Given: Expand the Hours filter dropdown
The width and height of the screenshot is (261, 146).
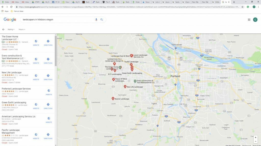Looking at the screenshot, I should pos(22,30).
